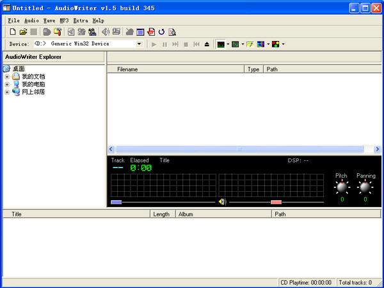Click the pink volume slider handle
This screenshot has height=288, width=384.
(x=276, y=202)
